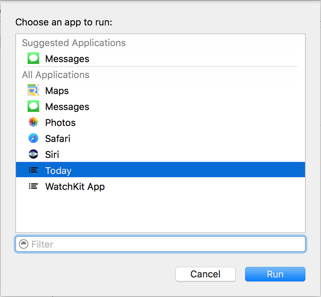This screenshot has width=321, height=297.
Task: Choose the Safari compass icon
Action: point(33,138)
